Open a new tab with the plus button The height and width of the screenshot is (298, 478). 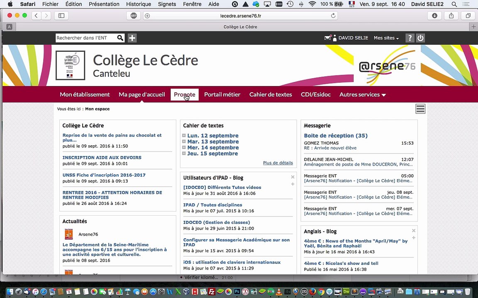point(473,27)
